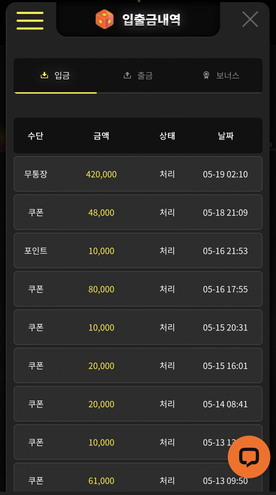Click the 날짜 column header

pos(226,136)
